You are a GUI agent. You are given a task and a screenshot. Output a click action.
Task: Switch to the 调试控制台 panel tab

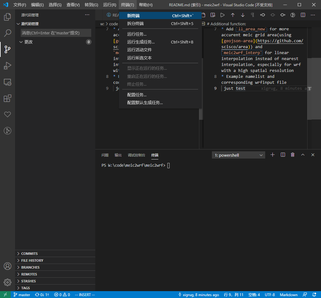coord(136,155)
